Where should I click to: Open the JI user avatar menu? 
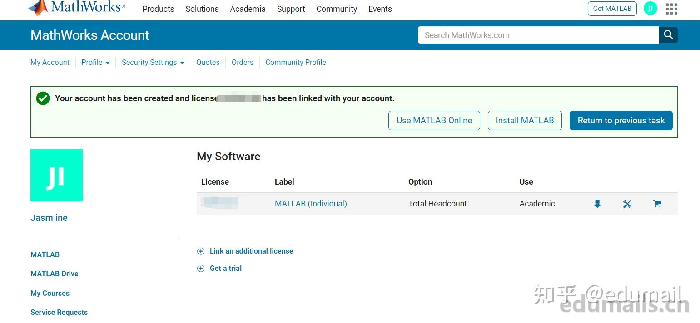650,8
